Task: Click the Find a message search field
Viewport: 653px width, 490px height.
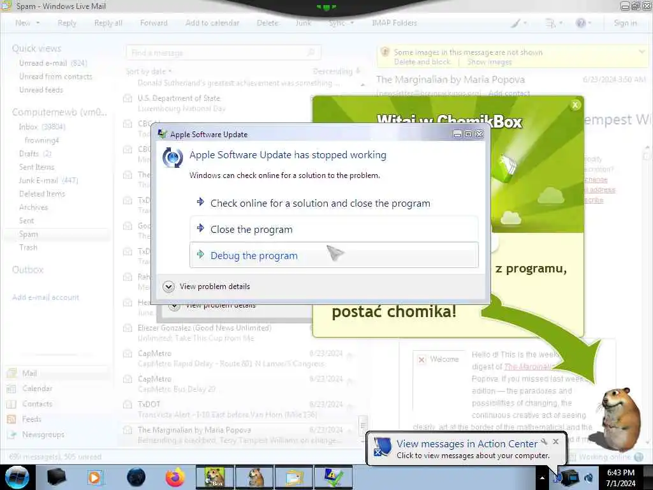Action: tap(223, 52)
